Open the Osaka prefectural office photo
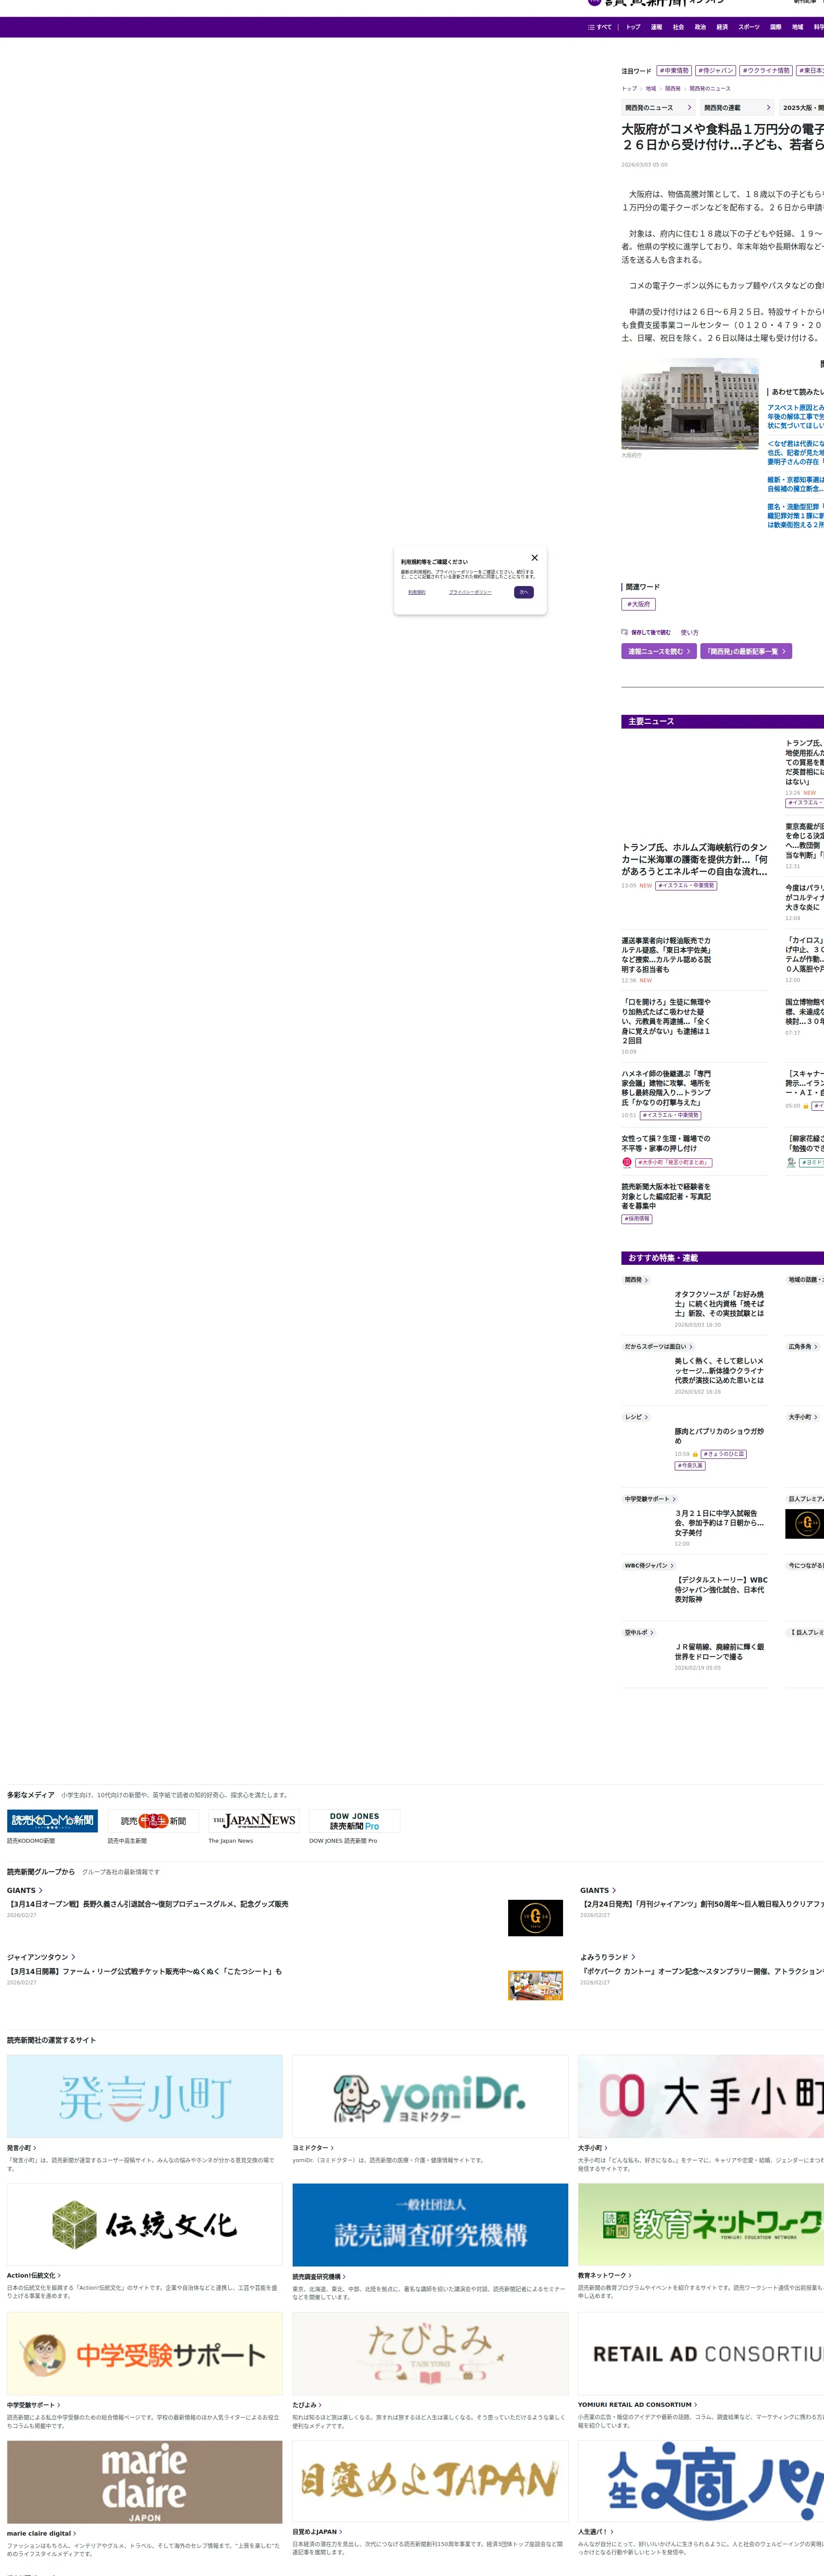Image resolution: width=824 pixels, height=2576 pixels. pyautogui.click(x=690, y=404)
